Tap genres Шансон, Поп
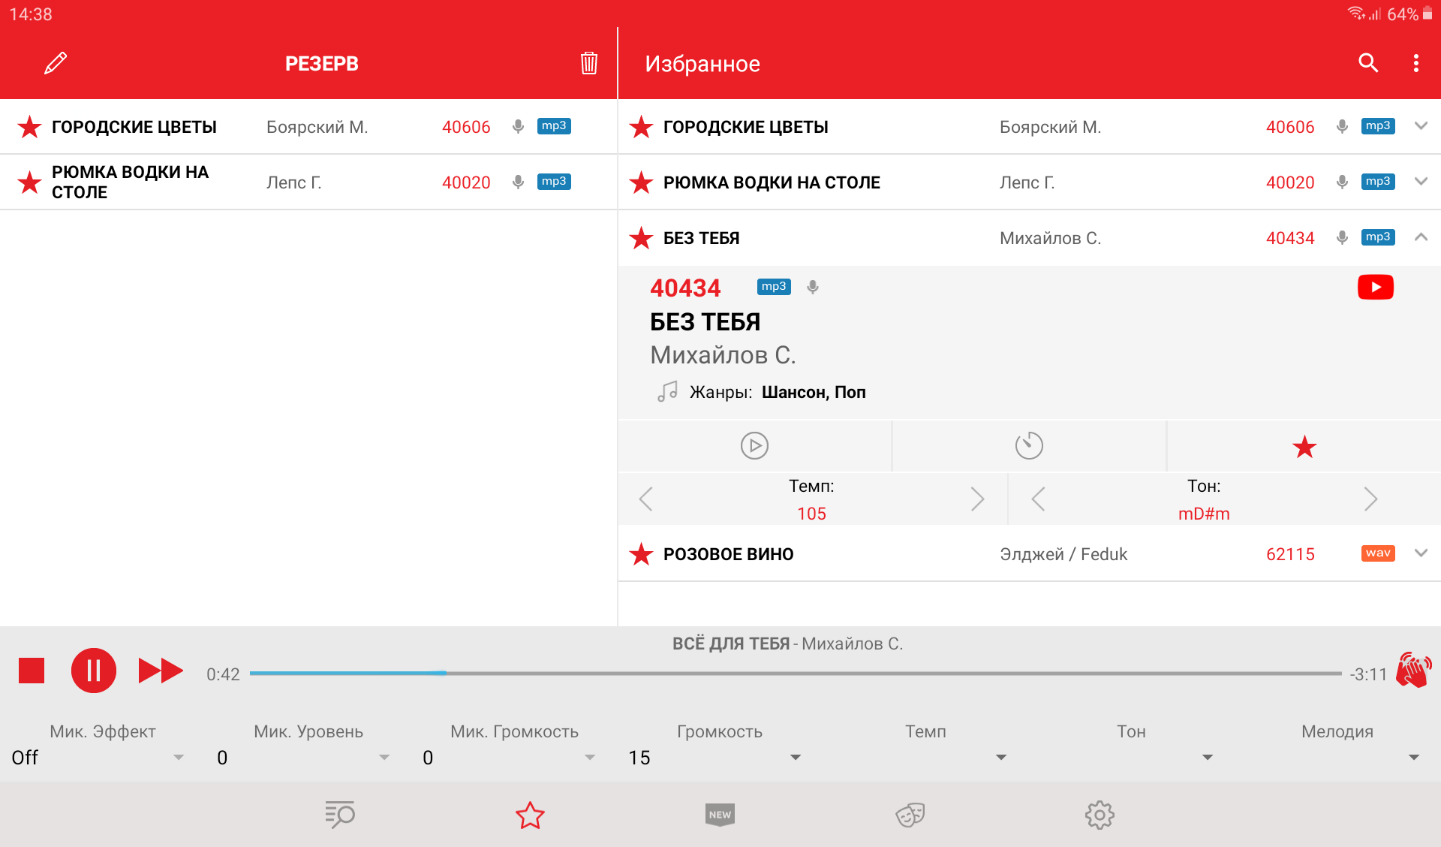Image resolution: width=1441 pixels, height=847 pixels. (x=814, y=392)
